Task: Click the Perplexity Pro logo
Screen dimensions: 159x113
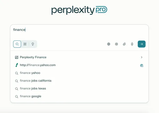Action: coord(79,10)
